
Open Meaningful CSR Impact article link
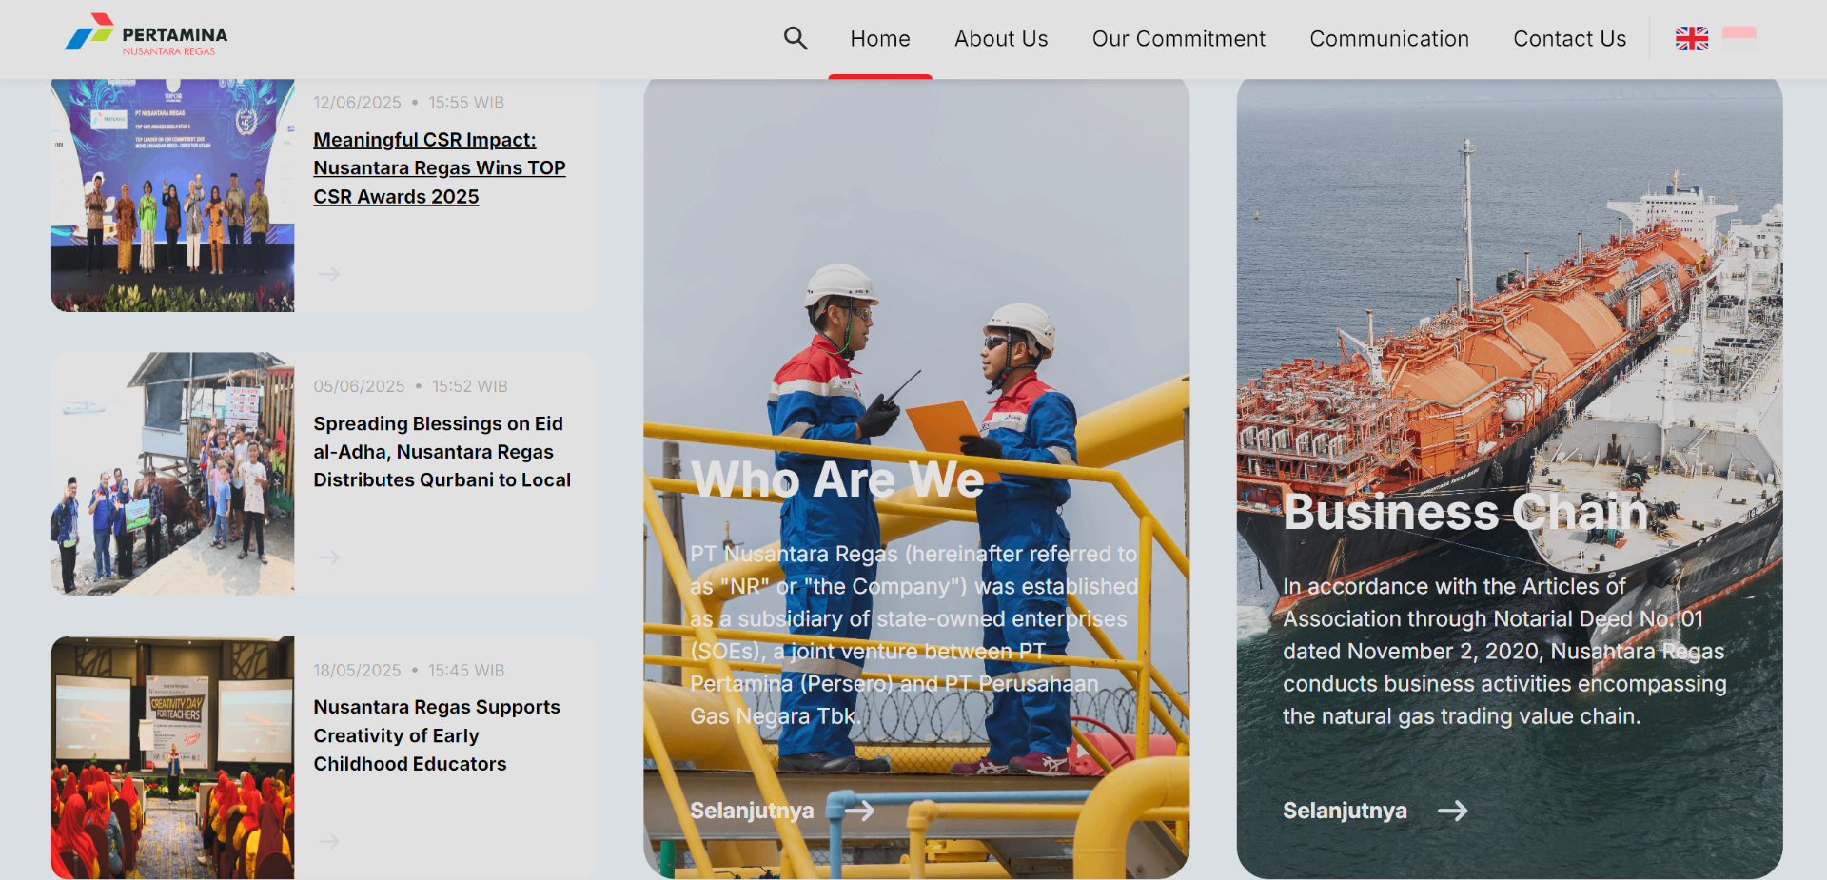tap(440, 168)
